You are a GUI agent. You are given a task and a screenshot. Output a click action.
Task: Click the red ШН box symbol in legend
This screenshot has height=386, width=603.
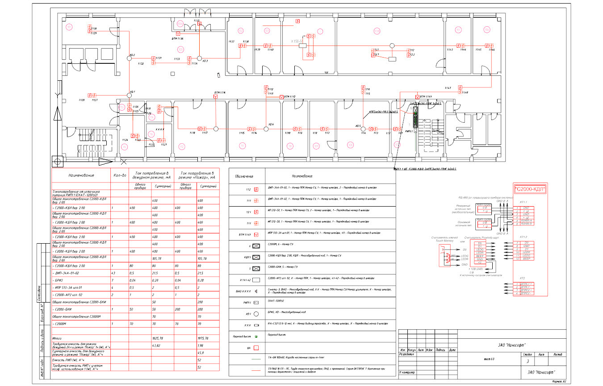[x=256, y=347]
